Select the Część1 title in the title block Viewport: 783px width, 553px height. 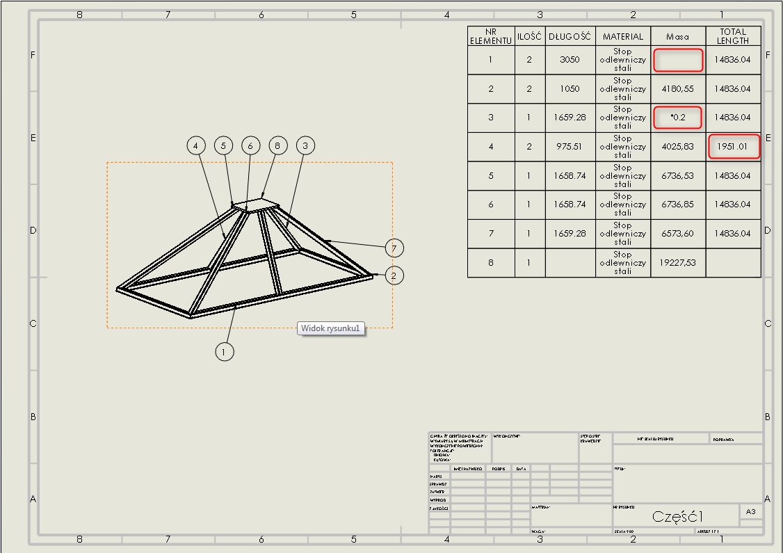pyautogui.click(x=678, y=515)
